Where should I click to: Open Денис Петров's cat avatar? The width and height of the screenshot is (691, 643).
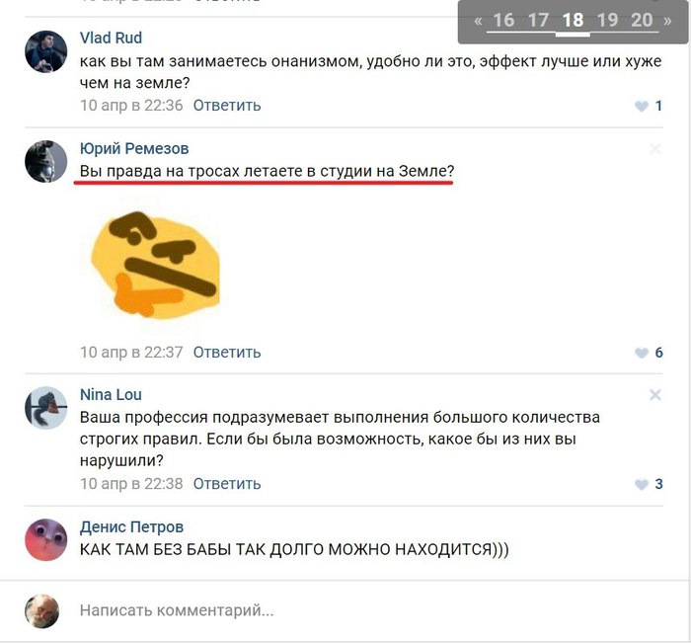45,540
